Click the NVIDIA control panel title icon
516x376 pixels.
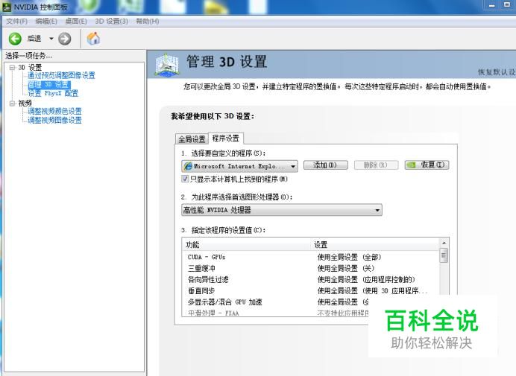(x=7, y=7)
